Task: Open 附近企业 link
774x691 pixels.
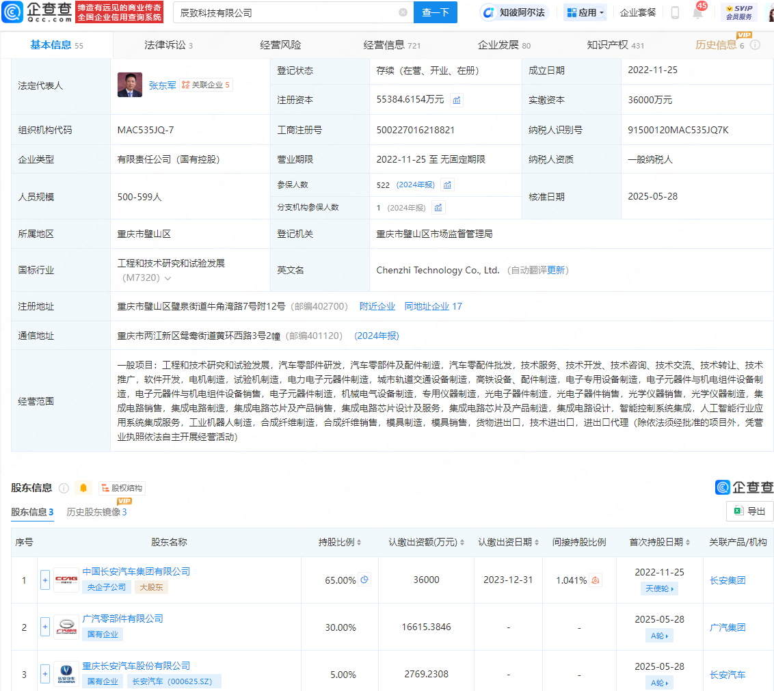Action: (377, 306)
